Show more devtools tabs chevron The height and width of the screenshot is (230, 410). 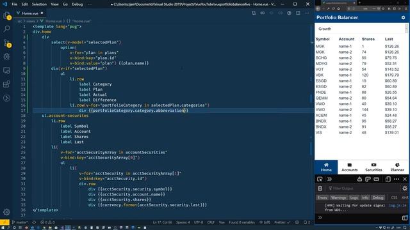coord(329,179)
